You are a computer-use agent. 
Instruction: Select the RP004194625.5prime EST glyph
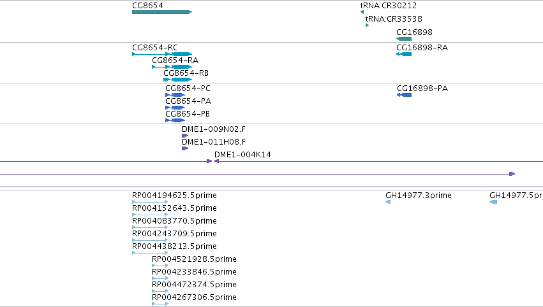coord(150,202)
